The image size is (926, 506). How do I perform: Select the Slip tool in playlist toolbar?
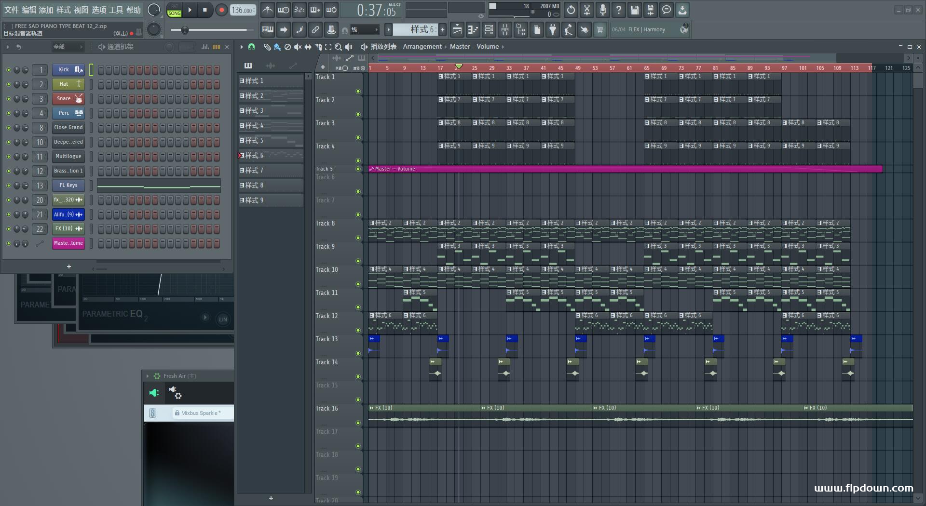coord(308,47)
